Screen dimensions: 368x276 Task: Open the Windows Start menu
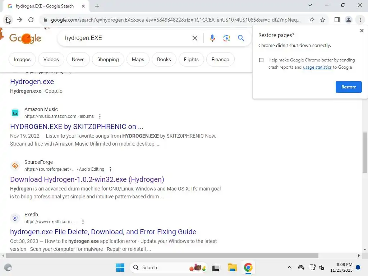tap(120, 267)
